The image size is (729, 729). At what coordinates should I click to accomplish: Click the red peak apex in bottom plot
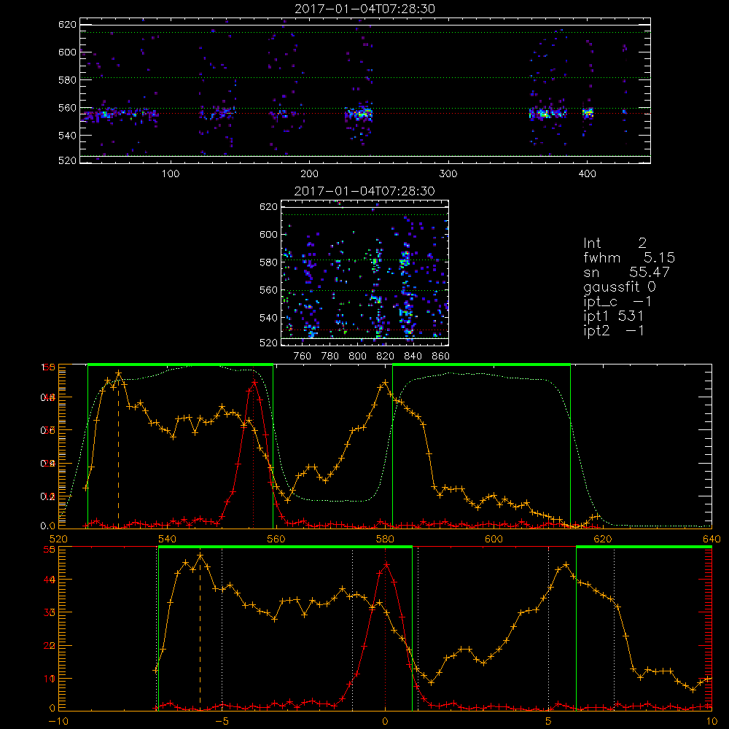click(386, 564)
